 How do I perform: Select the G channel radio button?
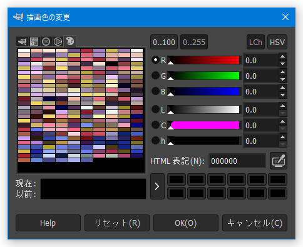click(155, 76)
